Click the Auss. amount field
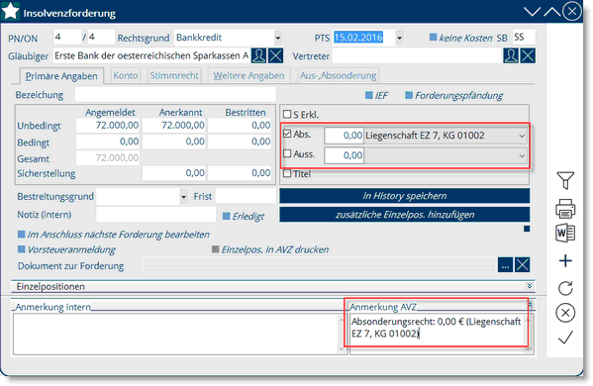The image size is (593, 386). tap(344, 155)
